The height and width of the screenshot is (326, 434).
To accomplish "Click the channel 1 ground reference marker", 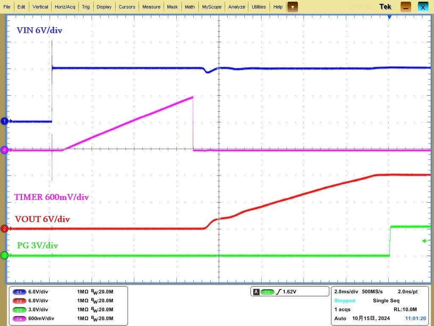I will click(5, 121).
